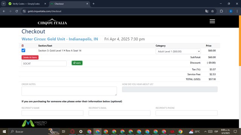Image resolution: width=241 pixels, height=135 pixels.
Task: Open the Adult Level 1 category dropdown
Action: pos(178,51)
